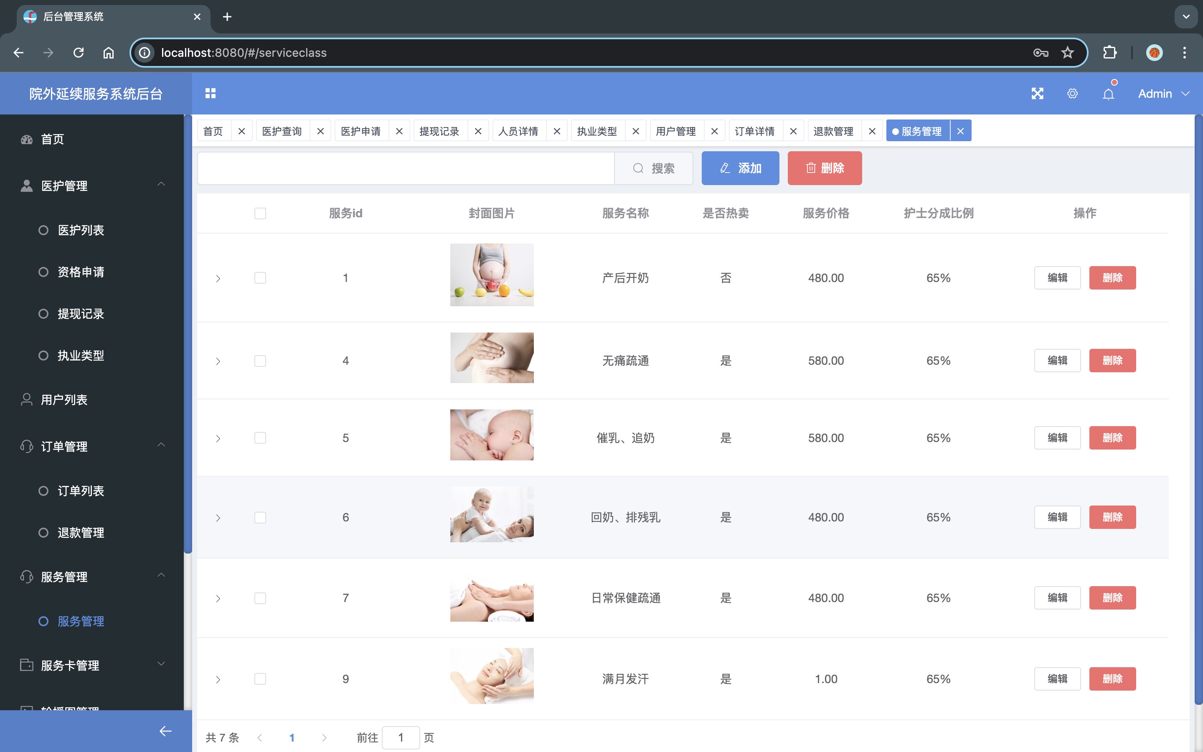Screen dimensions: 1203x752
Task: Click the red 删除 batch delete button
Action: click(x=825, y=168)
